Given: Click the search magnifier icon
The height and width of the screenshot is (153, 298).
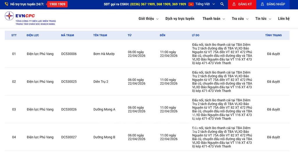Looking at the screenshot, I should pos(222,4).
